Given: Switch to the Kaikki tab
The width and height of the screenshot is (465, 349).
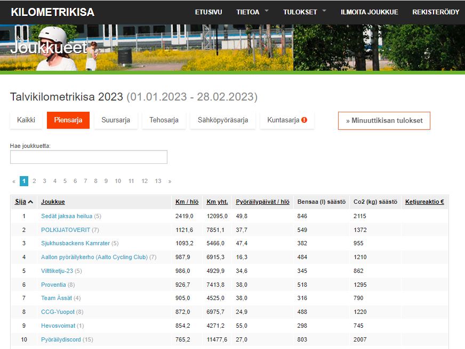Looking at the screenshot, I should 26,120.
